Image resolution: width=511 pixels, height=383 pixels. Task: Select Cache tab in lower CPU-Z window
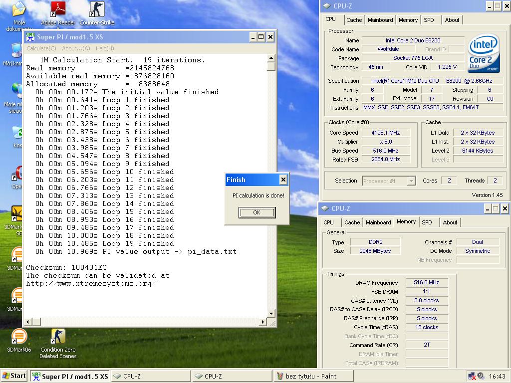tap(352, 222)
